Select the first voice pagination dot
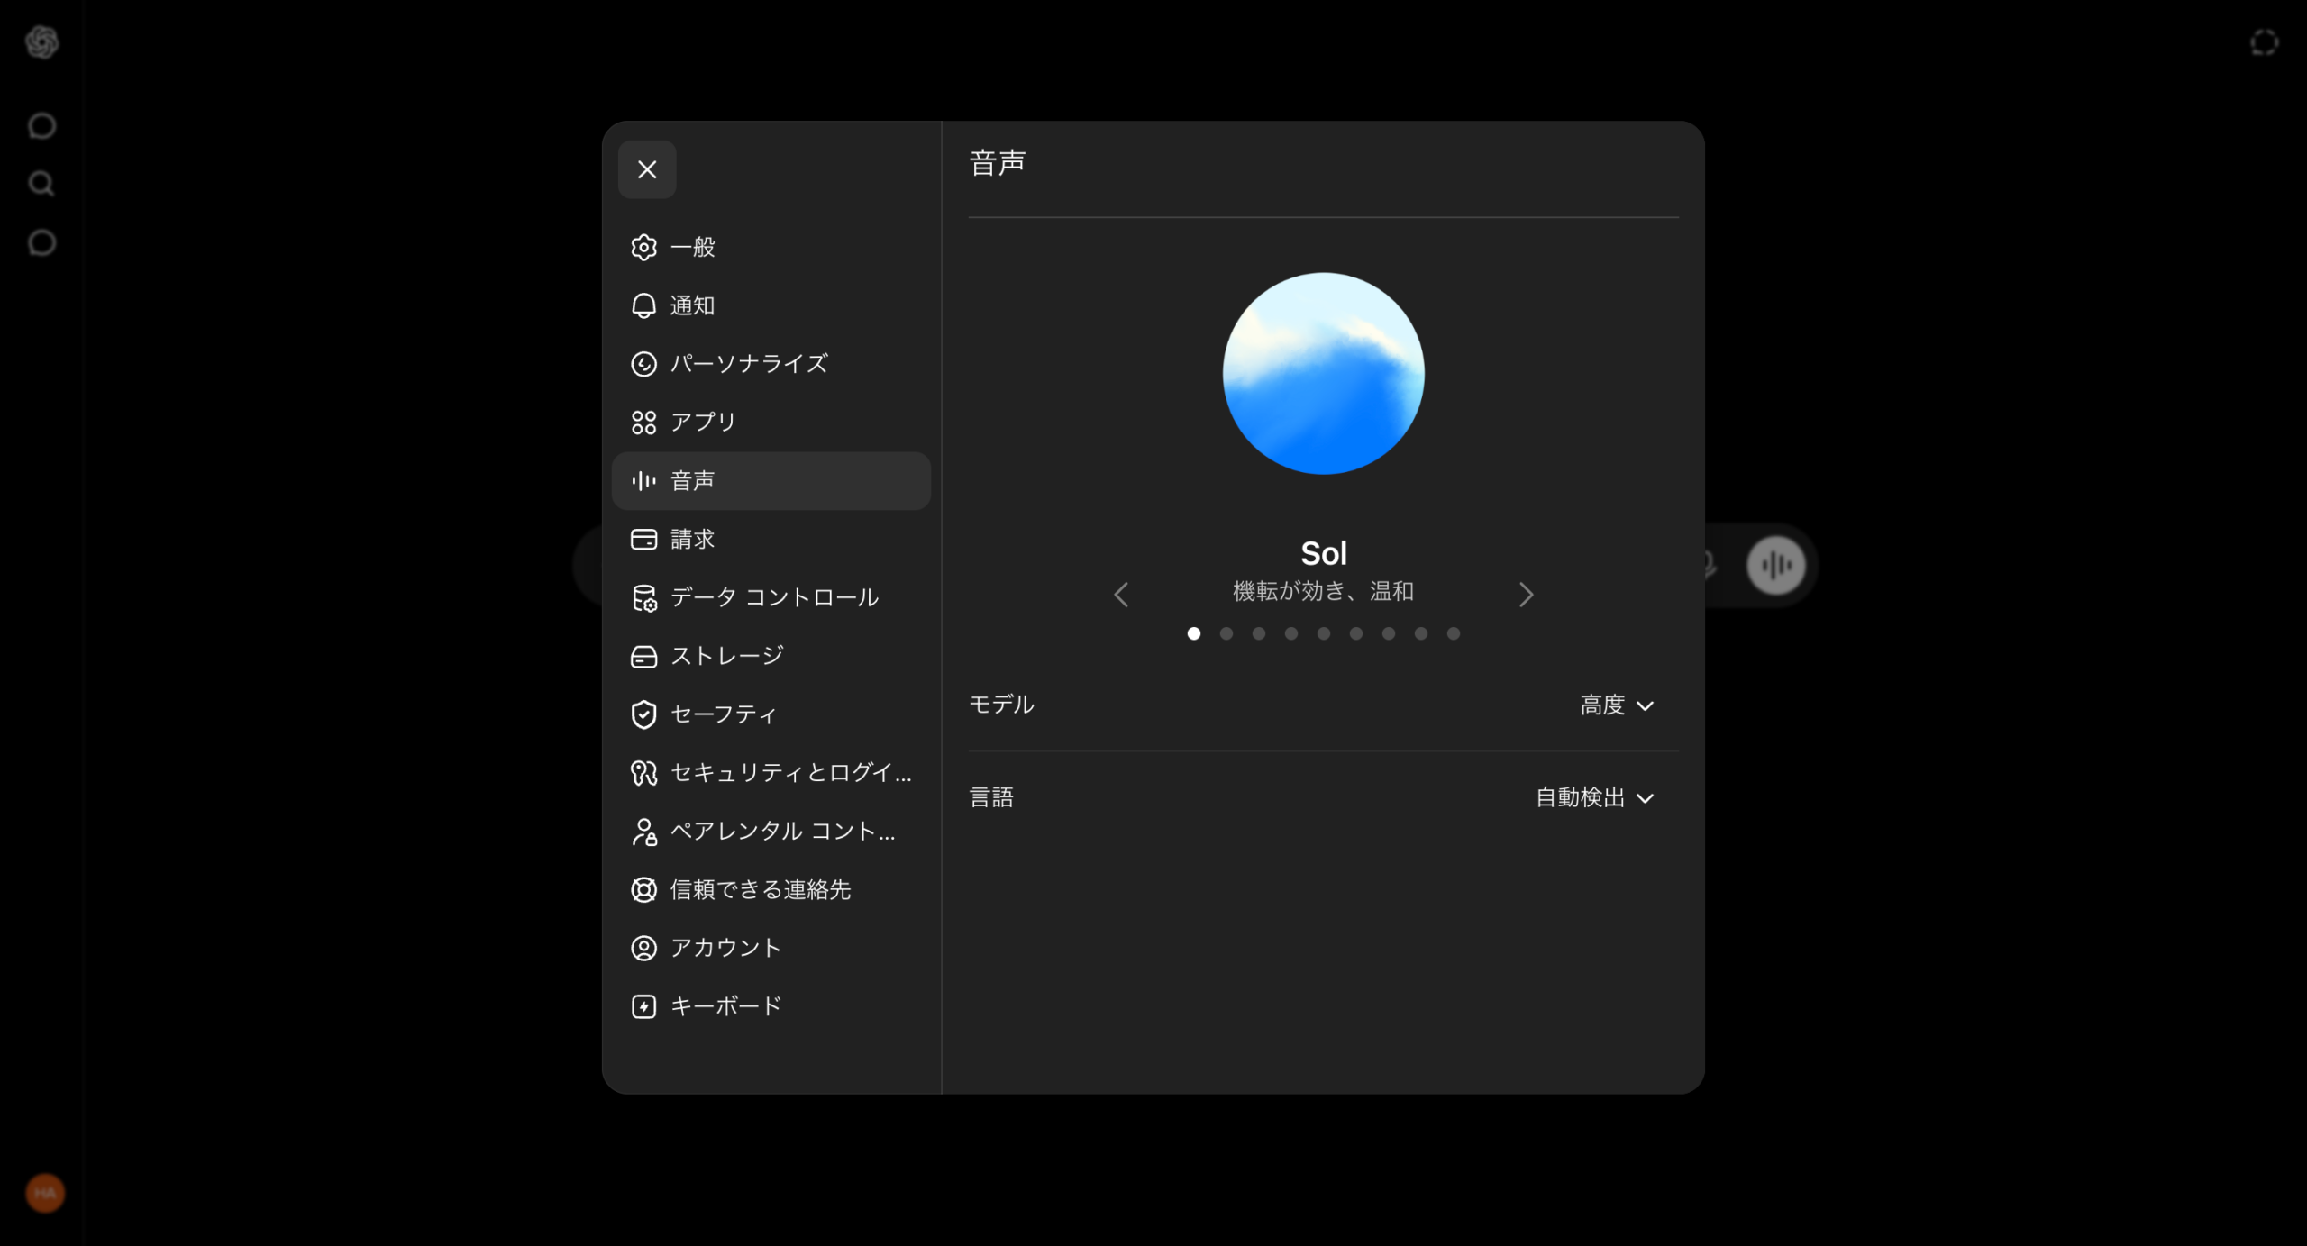2307x1246 pixels. coord(1194,633)
